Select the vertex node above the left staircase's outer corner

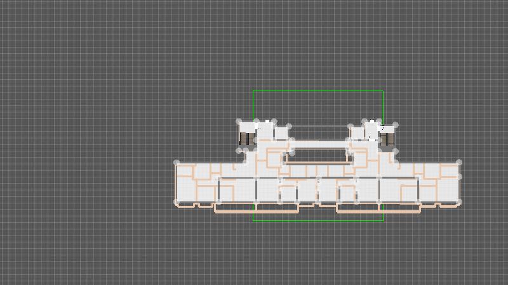[239, 122]
